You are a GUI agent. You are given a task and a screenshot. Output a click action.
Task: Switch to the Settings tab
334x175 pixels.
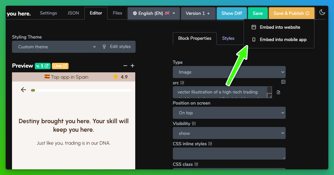48,13
